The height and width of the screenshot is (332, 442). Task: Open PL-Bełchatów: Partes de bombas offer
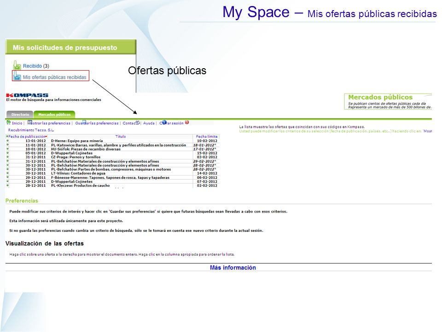pos(111,169)
